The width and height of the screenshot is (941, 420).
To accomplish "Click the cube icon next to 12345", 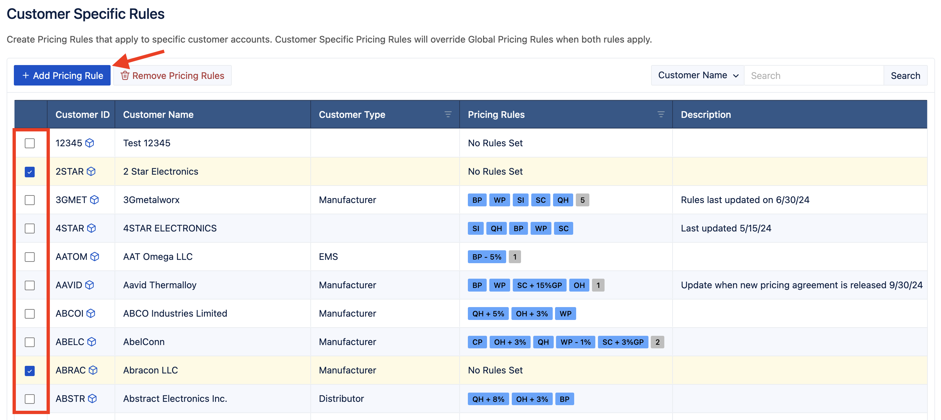I will pos(90,143).
